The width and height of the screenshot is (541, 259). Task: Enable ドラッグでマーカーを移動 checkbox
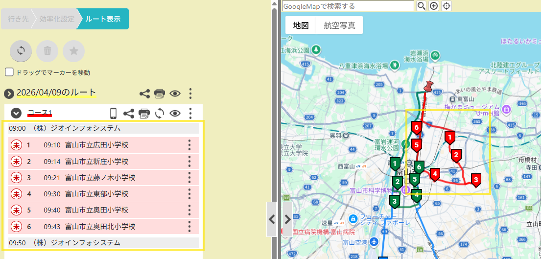pyautogui.click(x=9, y=72)
